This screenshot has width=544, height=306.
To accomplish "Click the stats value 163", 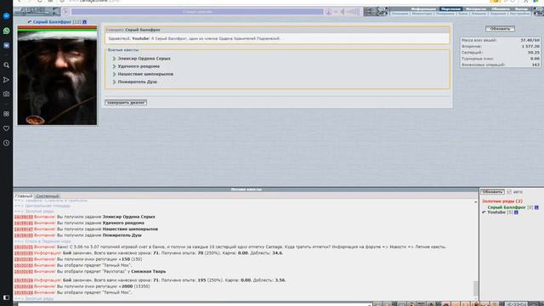I will point(535,65).
